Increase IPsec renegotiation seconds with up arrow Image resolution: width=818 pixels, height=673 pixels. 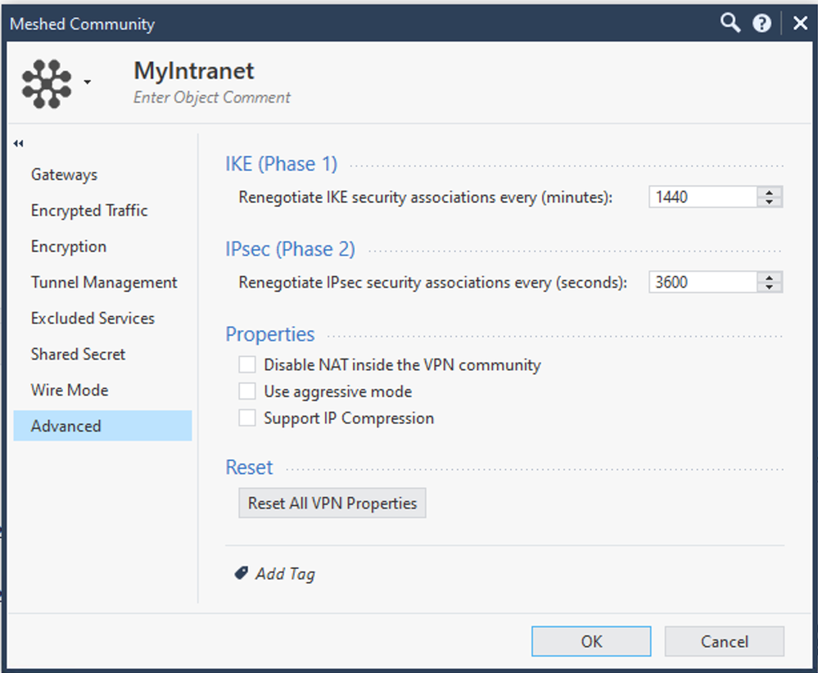pyautogui.click(x=769, y=277)
